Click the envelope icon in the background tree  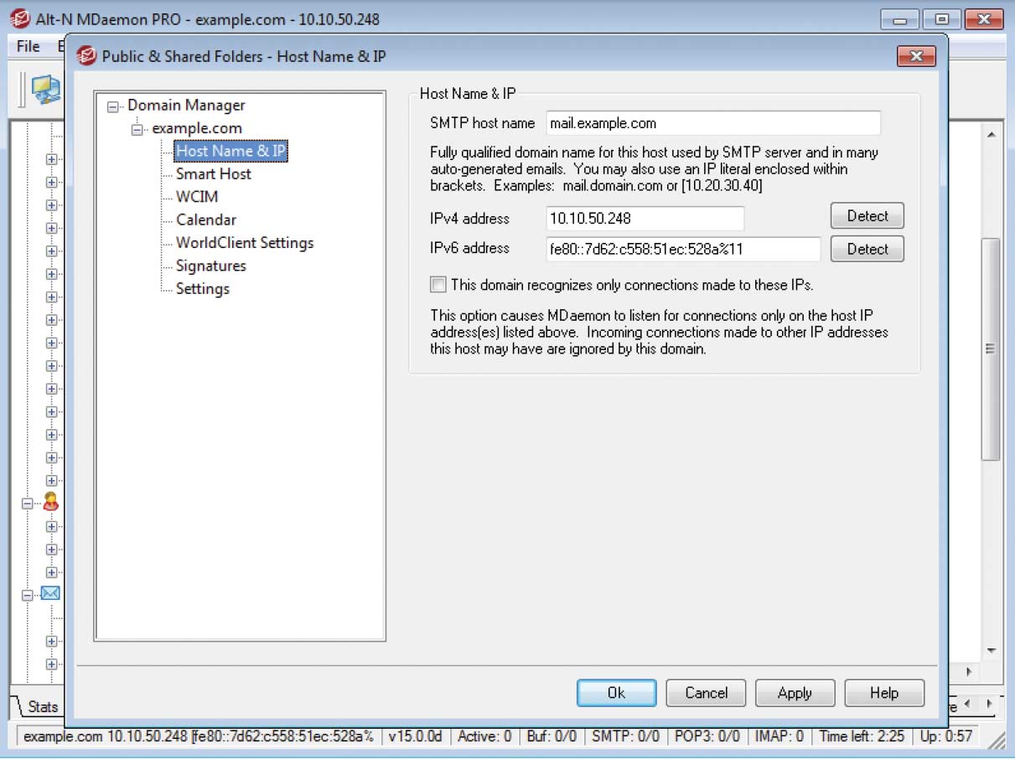tap(50, 593)
